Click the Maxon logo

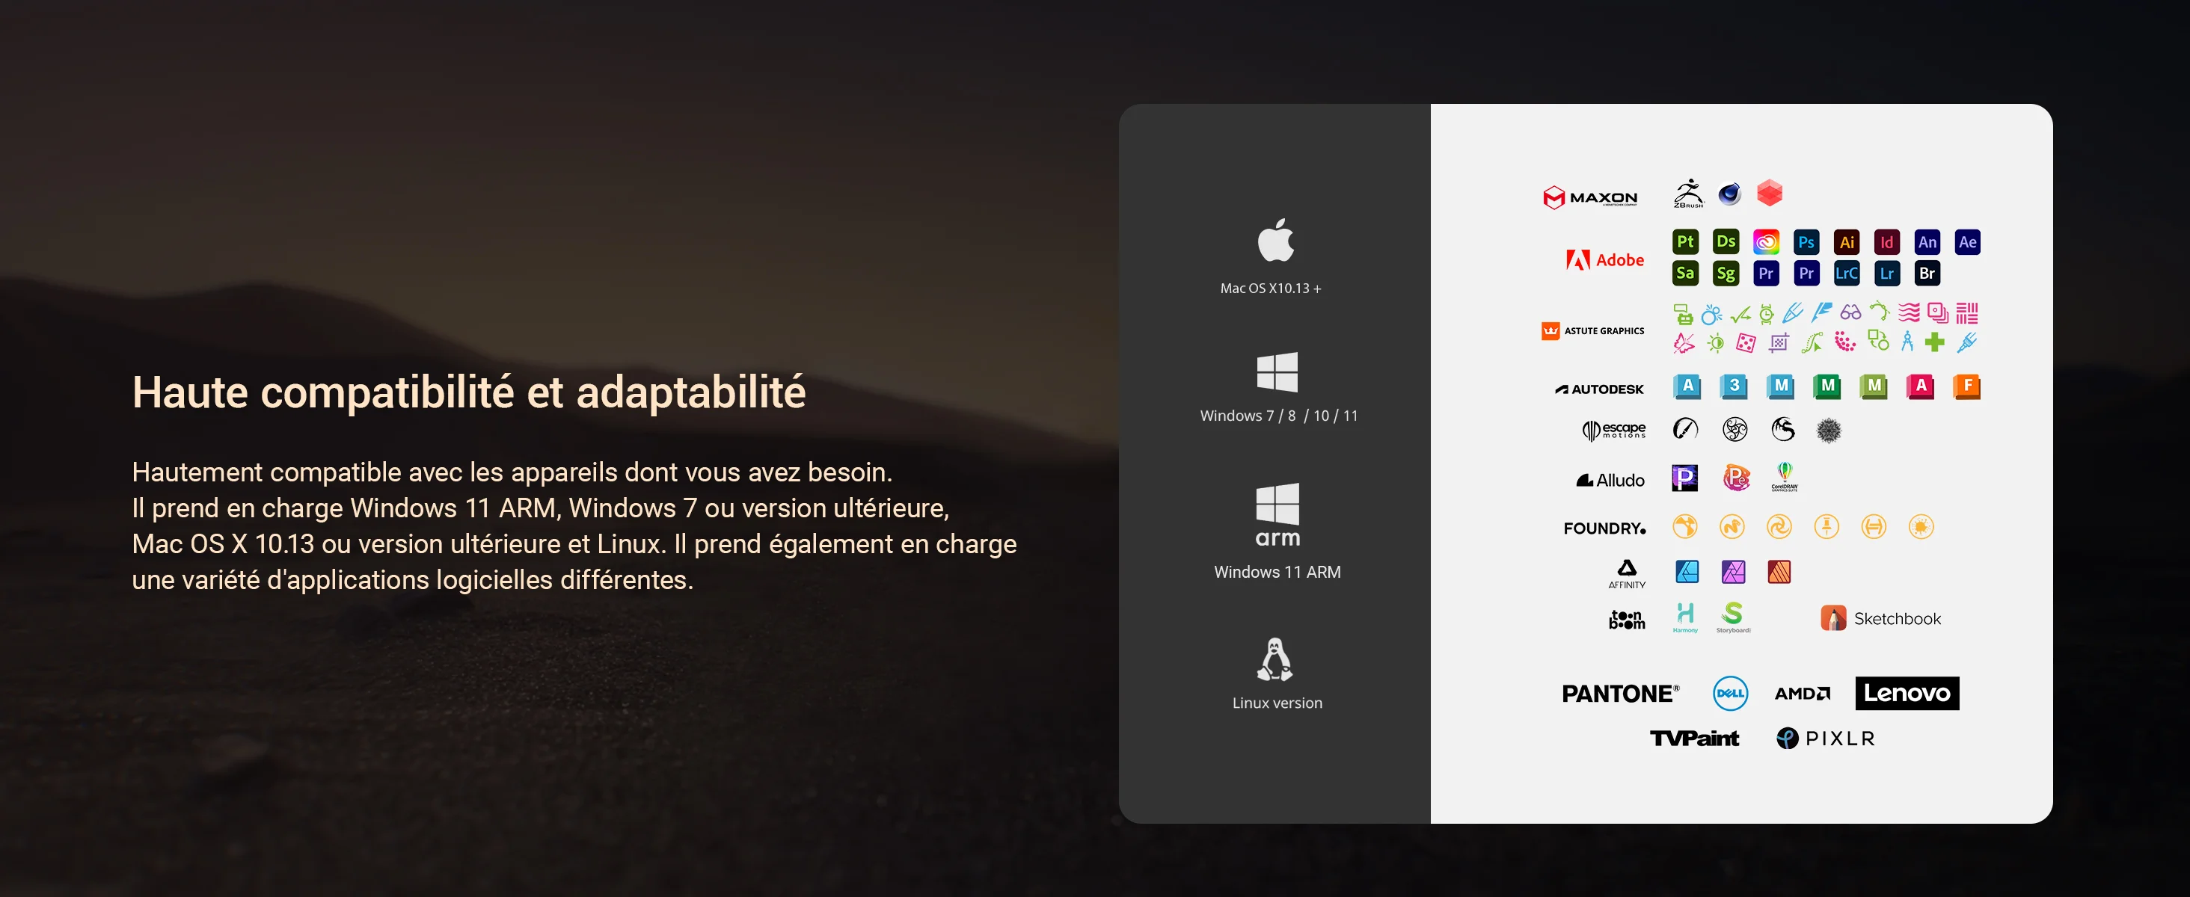(1590, 198)
